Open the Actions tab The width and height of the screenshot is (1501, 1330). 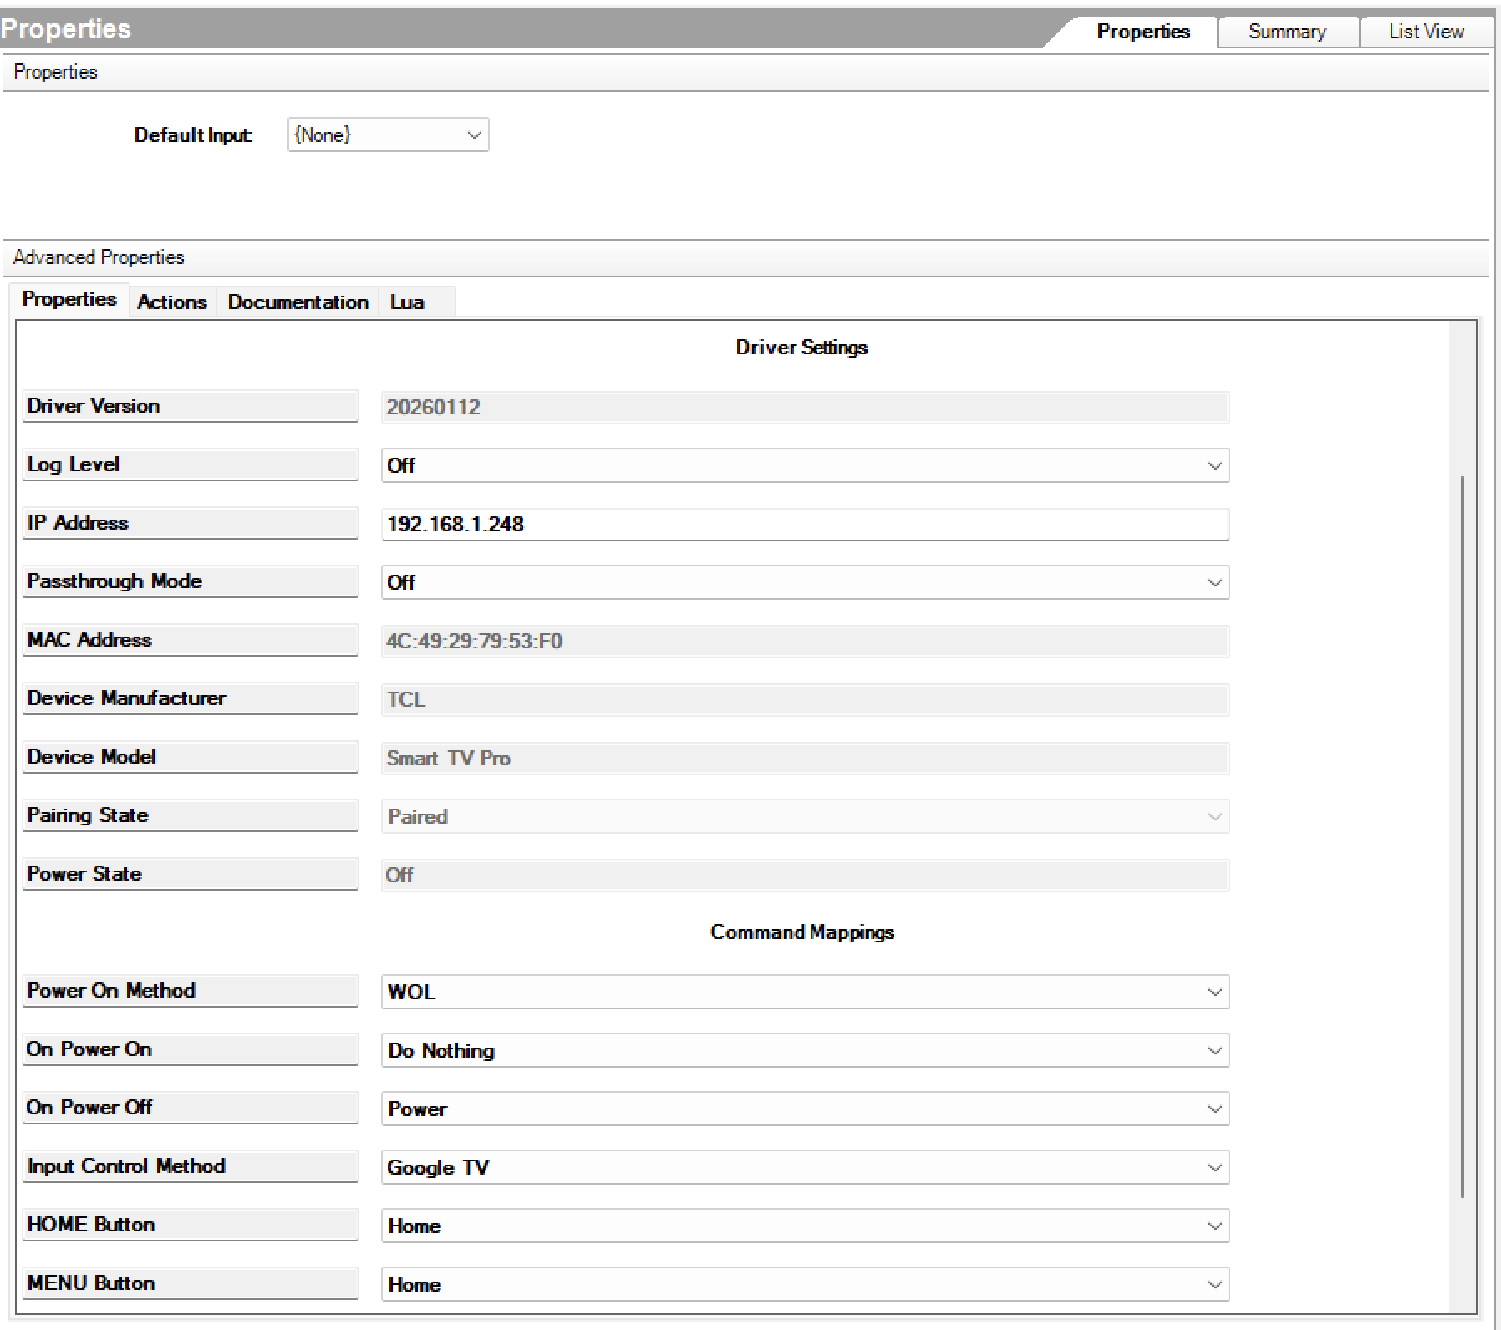tap(171, 302)
